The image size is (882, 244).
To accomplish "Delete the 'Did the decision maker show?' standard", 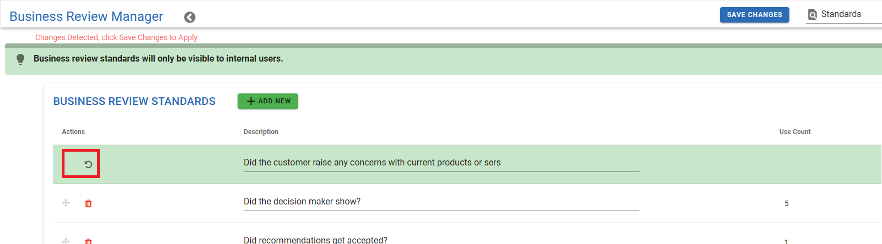I will pyautogui.click(x=88, y=203).
